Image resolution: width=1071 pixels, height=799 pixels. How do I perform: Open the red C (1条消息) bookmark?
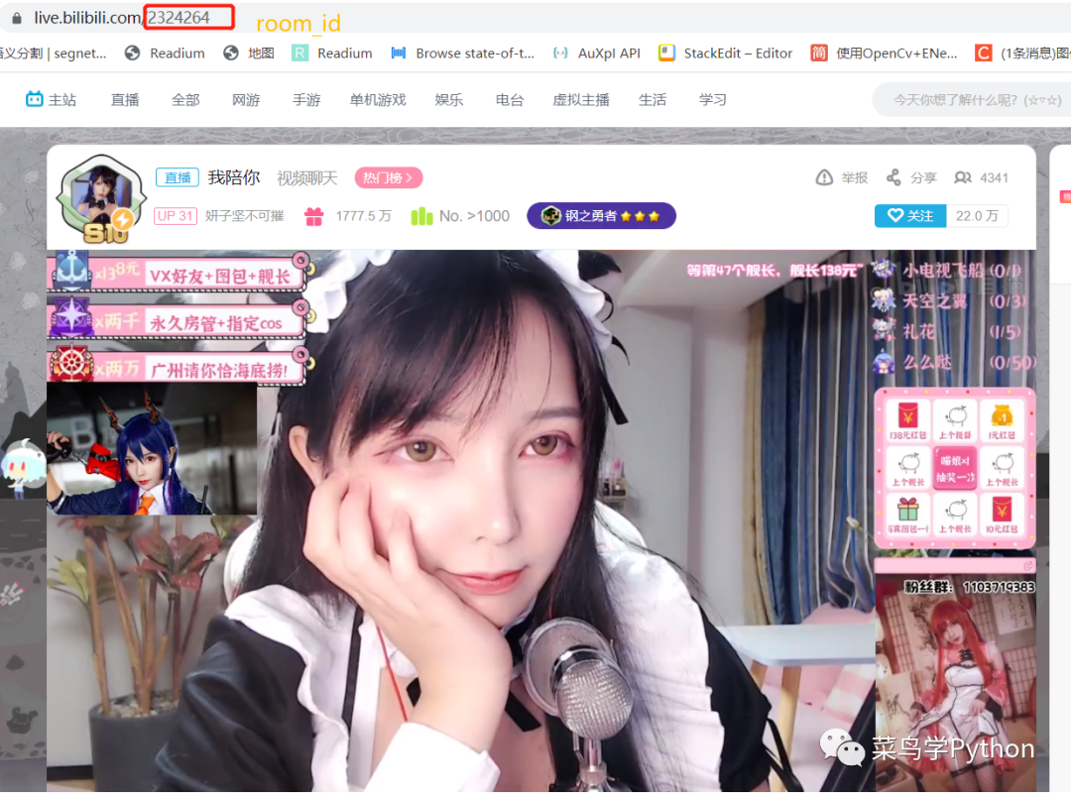click(1022, 54)
